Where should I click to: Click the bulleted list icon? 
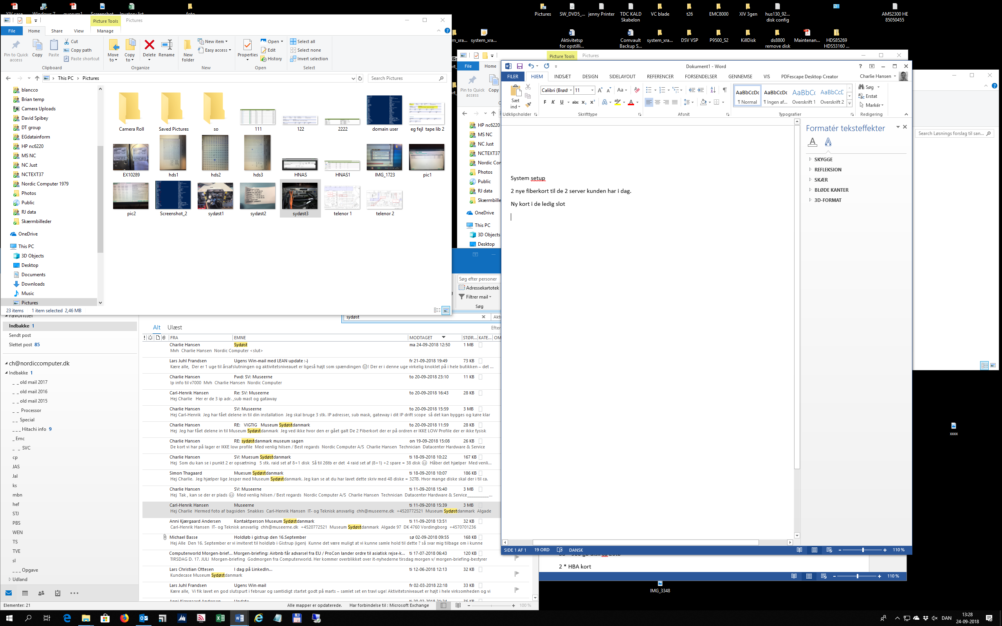(649, 90)
